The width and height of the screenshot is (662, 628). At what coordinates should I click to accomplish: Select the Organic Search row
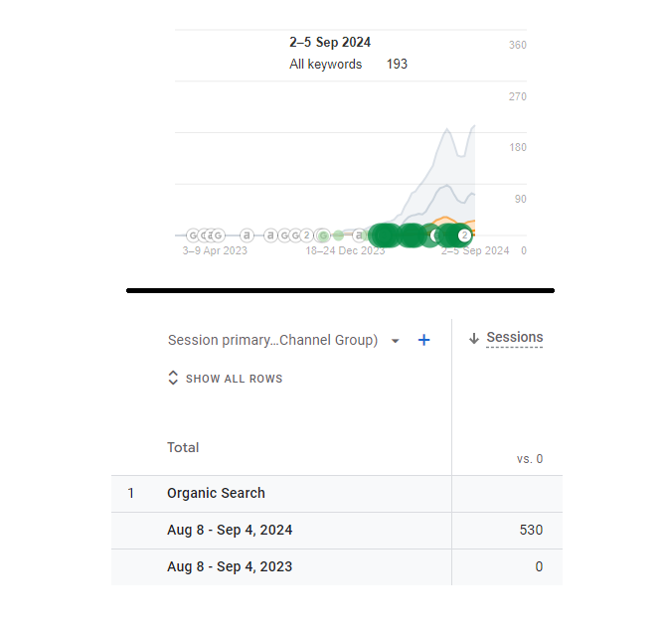pos(216,493)
